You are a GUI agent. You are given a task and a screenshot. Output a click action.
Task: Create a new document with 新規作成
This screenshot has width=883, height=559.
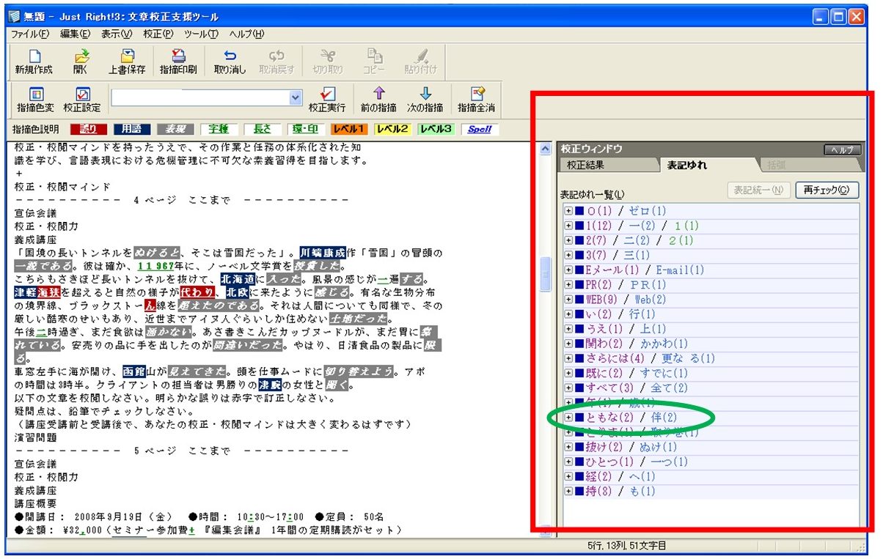33,62
